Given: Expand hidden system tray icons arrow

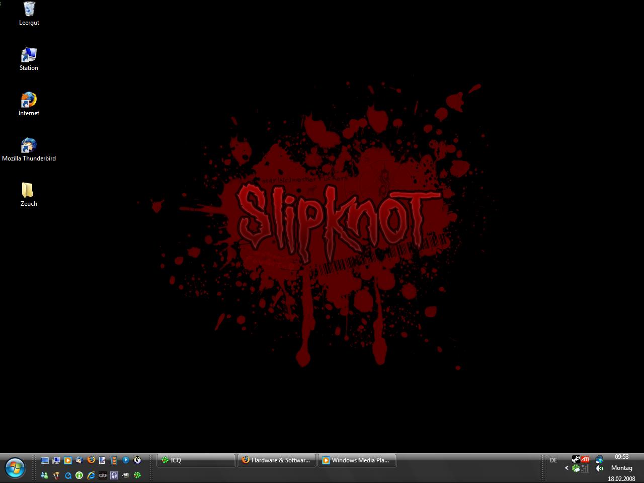Looking at the screenshot, I should (x=567, y=468).
